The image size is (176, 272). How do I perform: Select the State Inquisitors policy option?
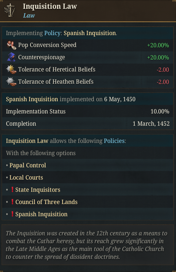click(x=38, y=190)
